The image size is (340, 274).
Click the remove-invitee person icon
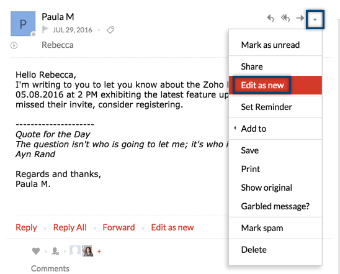(55, 251)
